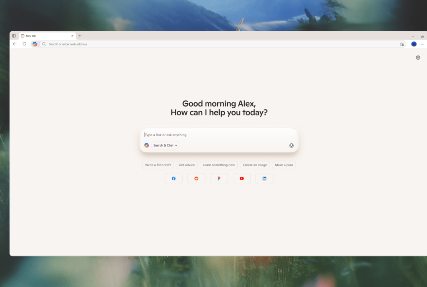Open a new tab with plus button
The height and width of the screenshot is (287, 427).
[80, 36]
